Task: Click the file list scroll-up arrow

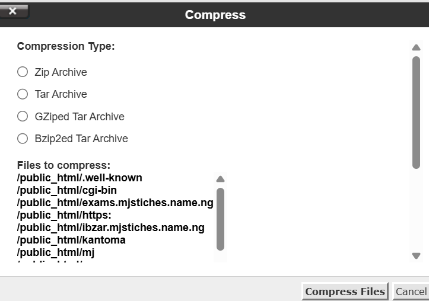Action: pyautogui.click(x=221, y=179)
